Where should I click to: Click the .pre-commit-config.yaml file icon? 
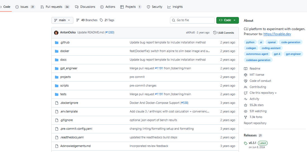click(57, 129)
